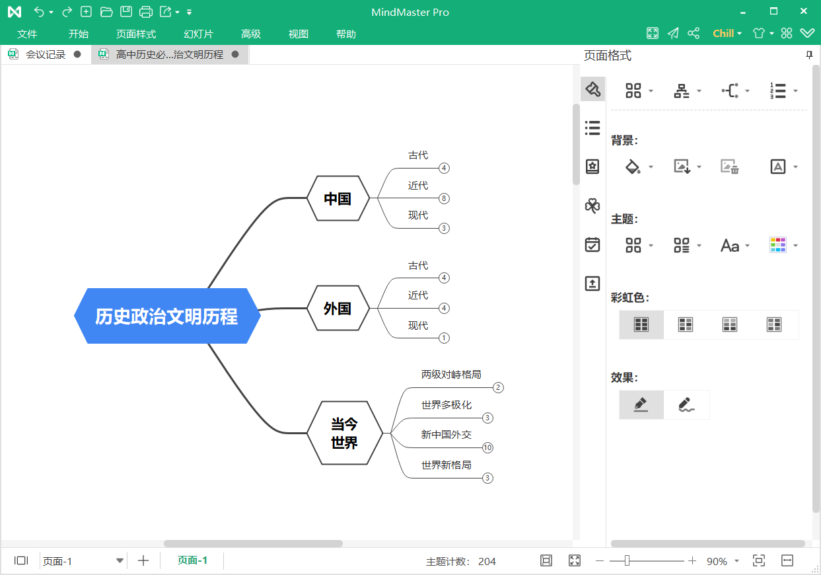
Task: Open the layout grid dropdown at panel top
Action: (639, 91)
